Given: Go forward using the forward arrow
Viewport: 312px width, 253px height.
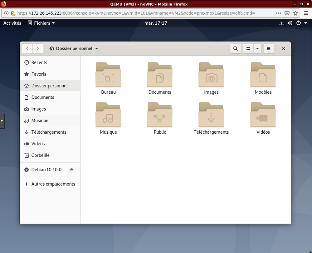Looking at the screenshot, I should [38, 48].
